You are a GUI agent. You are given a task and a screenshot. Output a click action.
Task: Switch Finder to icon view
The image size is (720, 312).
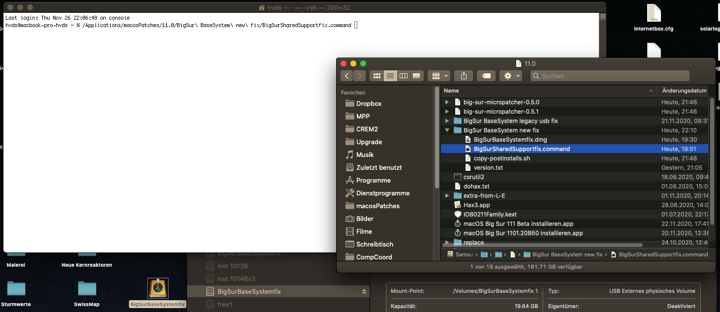pos(377,76)
